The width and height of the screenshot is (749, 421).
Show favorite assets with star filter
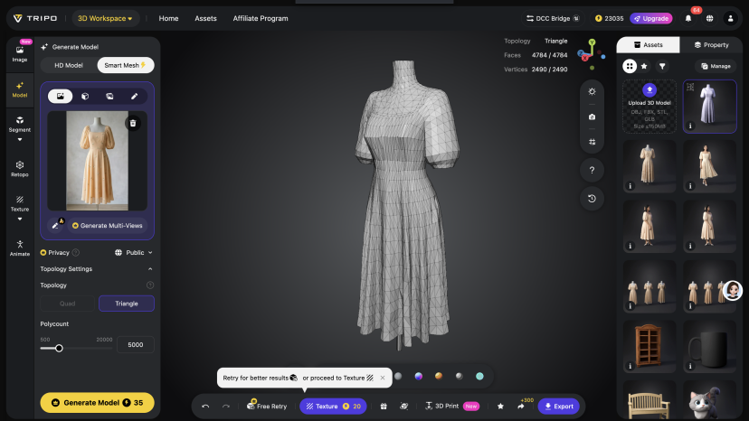pos(644,66)
